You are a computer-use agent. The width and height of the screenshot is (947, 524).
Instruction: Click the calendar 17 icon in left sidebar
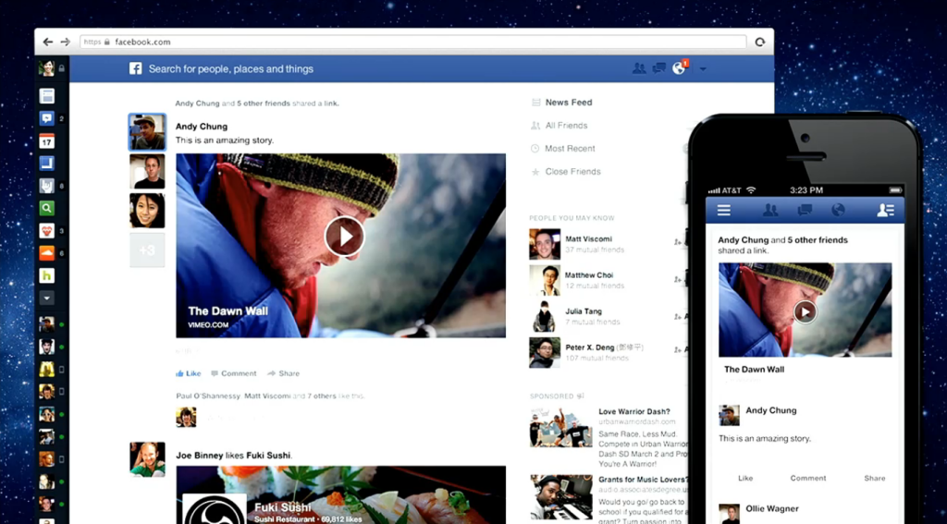[x=47, y=140]
